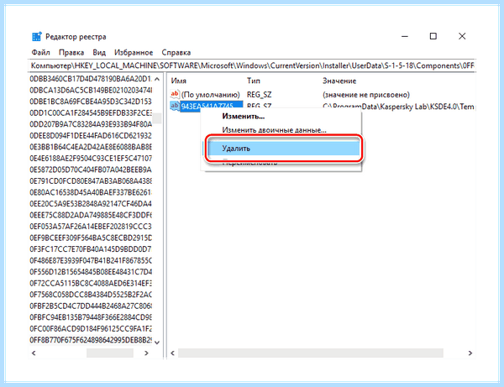
Task: Select key 0E4E6188AE2F9504C93CE1EF5C47107
Action: tap(91, 159)
